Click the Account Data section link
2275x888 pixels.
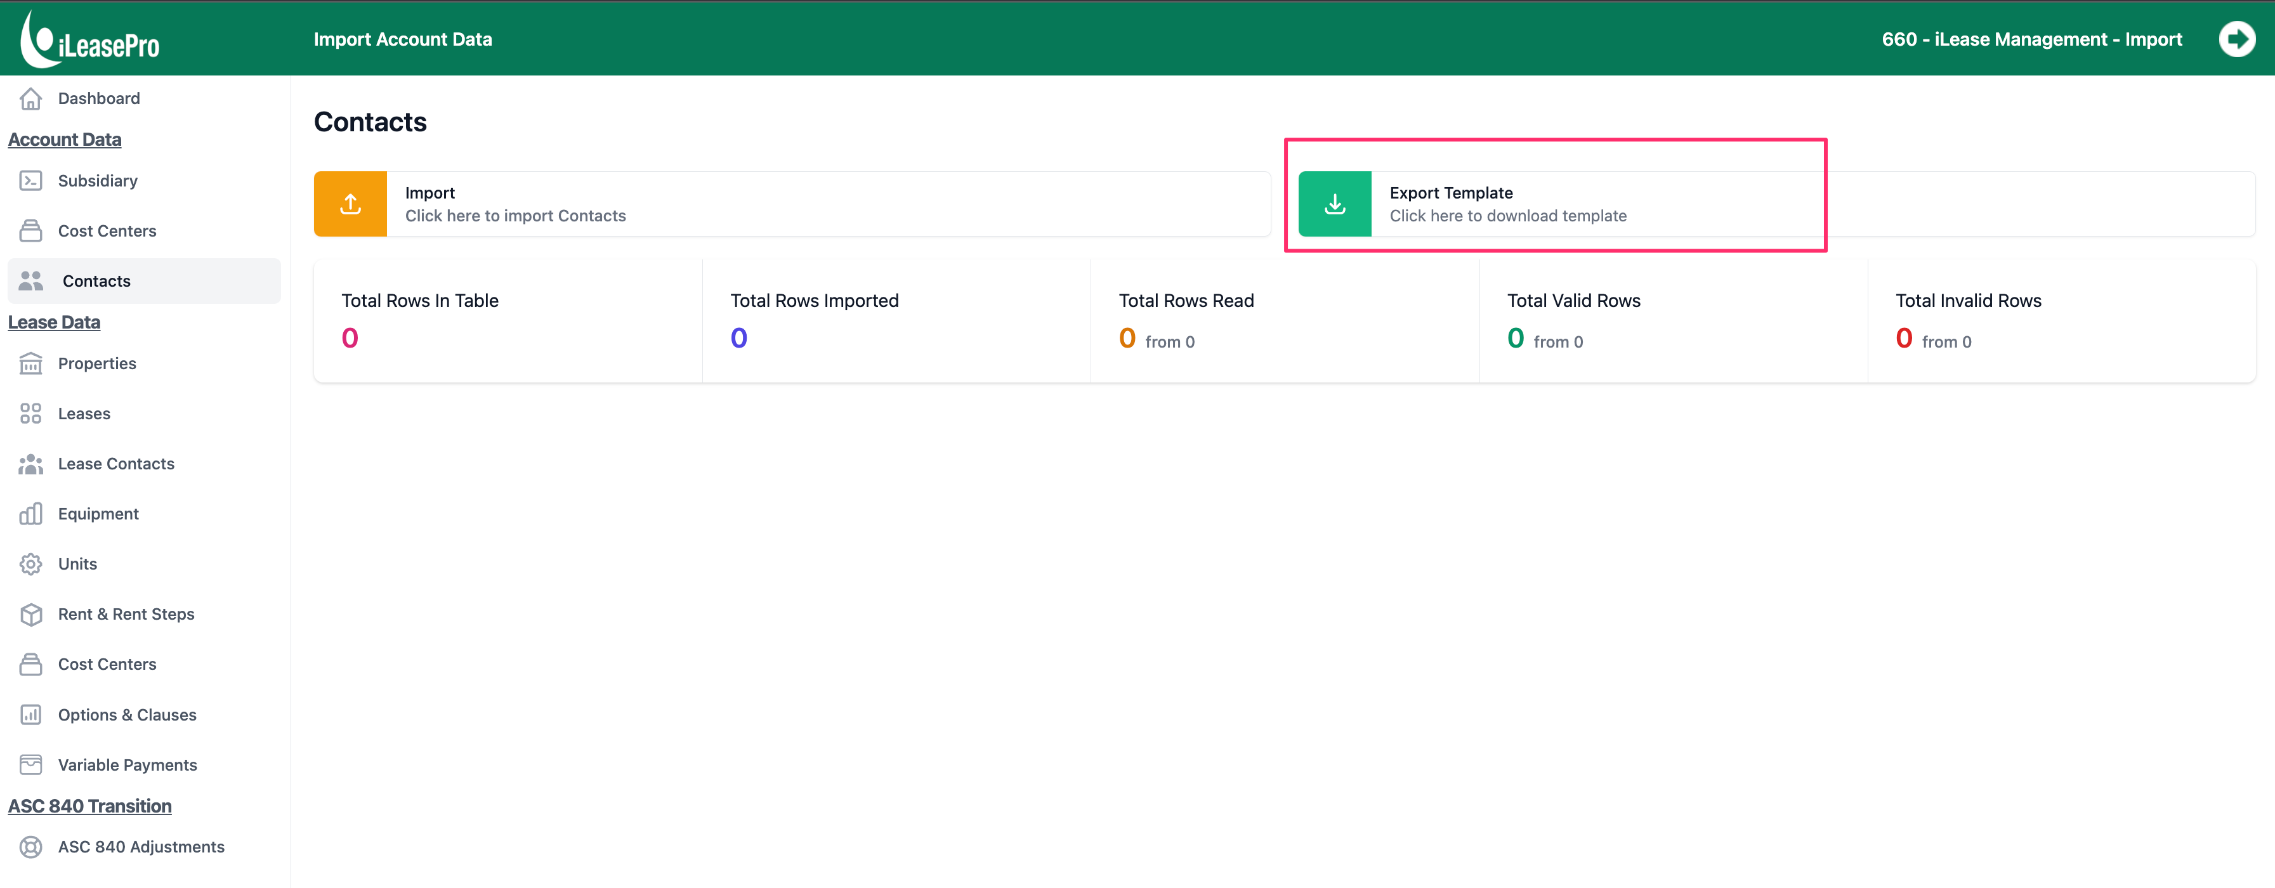click(x=65, y=140)
